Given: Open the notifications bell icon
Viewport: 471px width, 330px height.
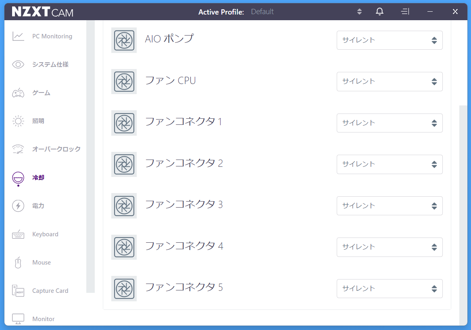Looking at the screenshot, I should point(379,12).
